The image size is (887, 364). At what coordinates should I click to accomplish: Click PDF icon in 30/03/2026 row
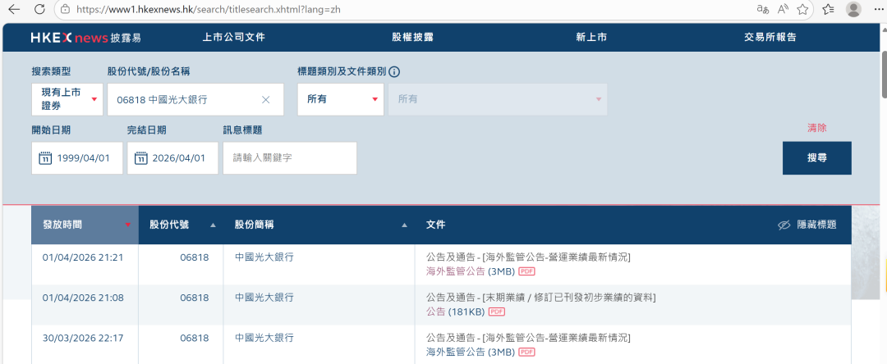pyautogui.click(x=526, y=353)
